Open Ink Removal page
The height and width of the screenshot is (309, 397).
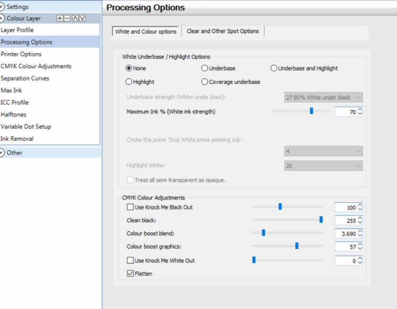[x=50, y=138]
